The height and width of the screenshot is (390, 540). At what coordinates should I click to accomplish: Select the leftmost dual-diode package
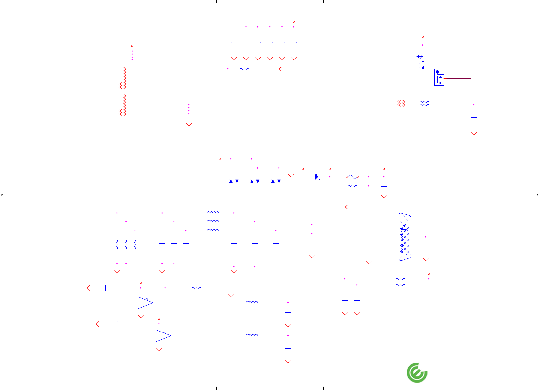(x=234, y=183)
